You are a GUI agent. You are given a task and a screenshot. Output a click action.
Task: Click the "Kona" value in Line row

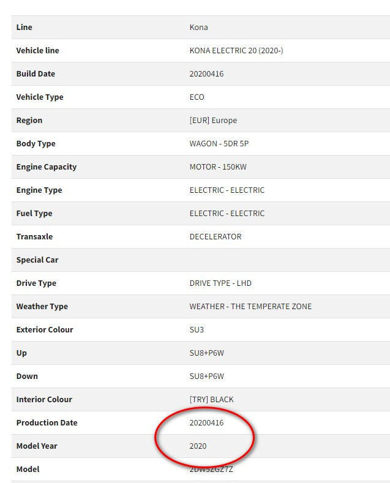(198, 27)
